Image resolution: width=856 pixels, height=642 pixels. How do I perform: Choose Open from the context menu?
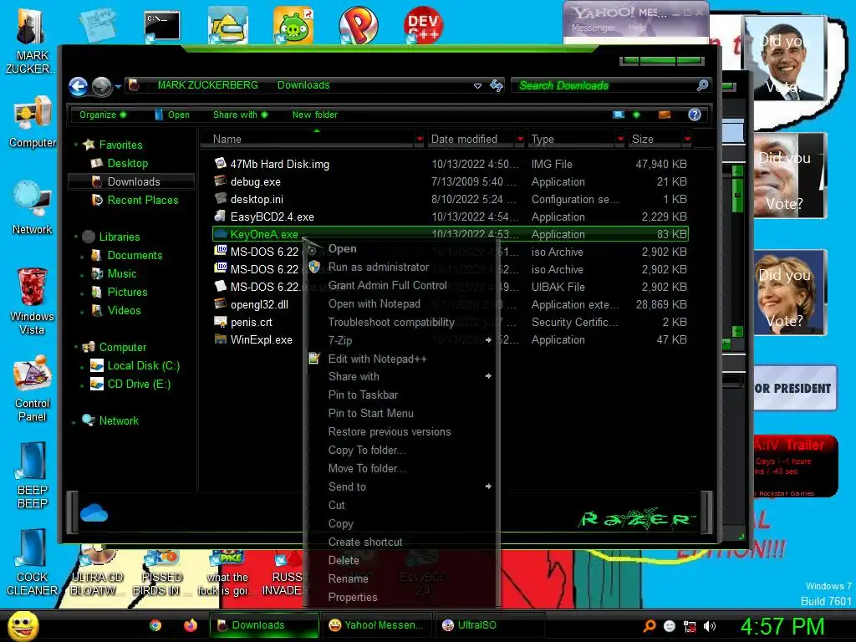tap(342, 249)
